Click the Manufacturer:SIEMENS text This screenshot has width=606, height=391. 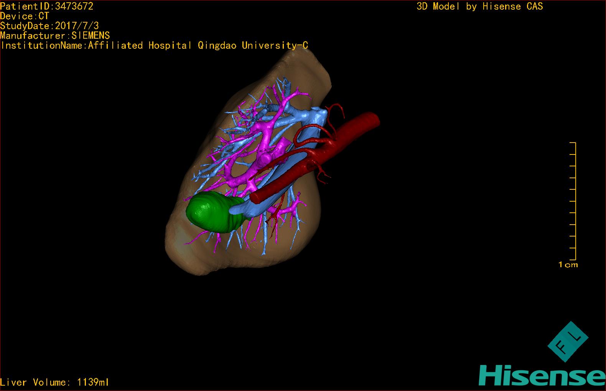click(55, 36)
